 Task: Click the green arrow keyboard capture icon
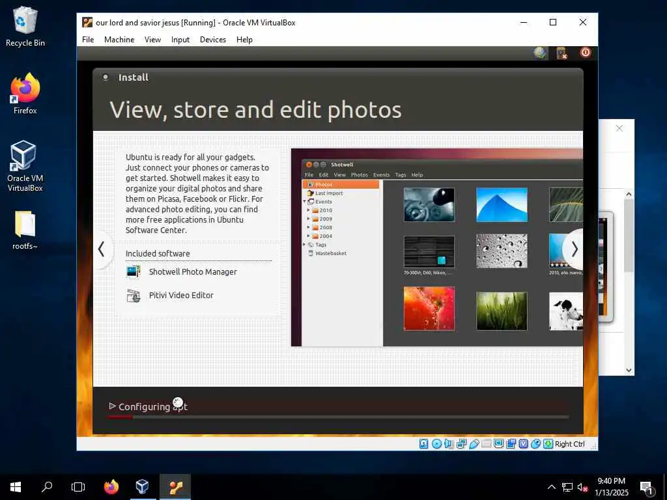[x=548, y=444]
